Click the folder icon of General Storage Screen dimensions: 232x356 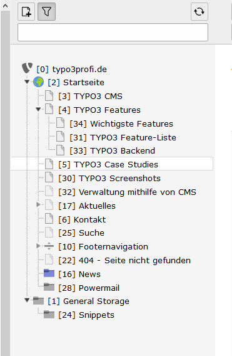point(38,301)
